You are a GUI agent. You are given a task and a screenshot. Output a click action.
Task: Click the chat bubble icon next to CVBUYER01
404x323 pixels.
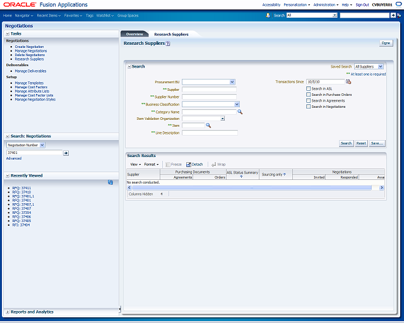398,4
